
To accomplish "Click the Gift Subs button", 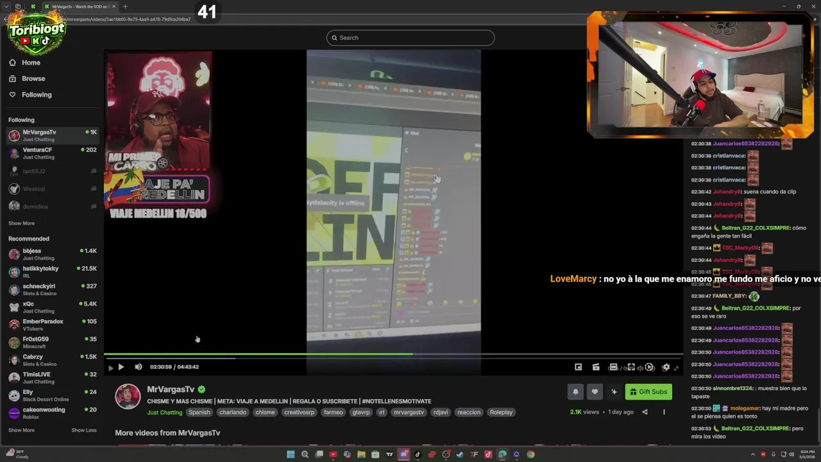I will [x=648, y=392].
